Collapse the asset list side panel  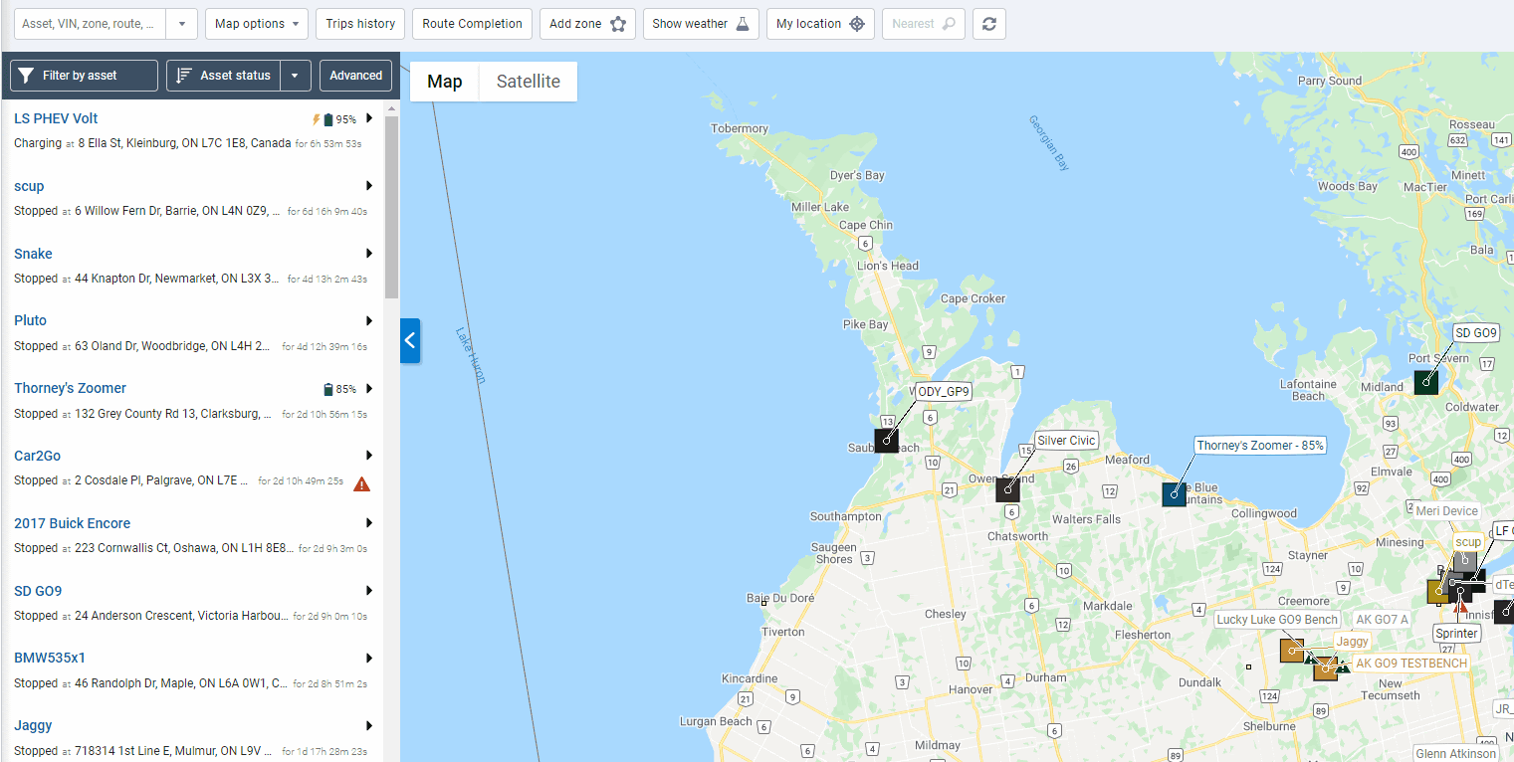[x=410, y=340]
